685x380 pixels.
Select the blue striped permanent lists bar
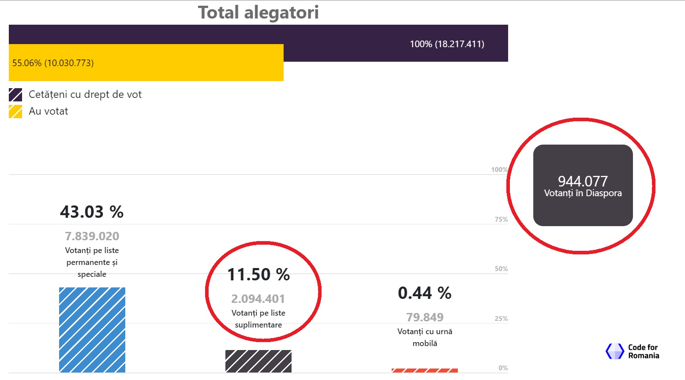click(x=92, y=330)
